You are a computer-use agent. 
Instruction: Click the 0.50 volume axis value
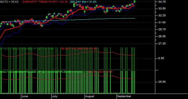(161, 58)
